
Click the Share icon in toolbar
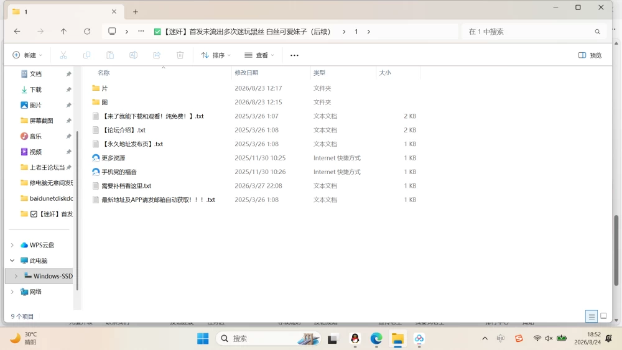[x=157, y=55]
